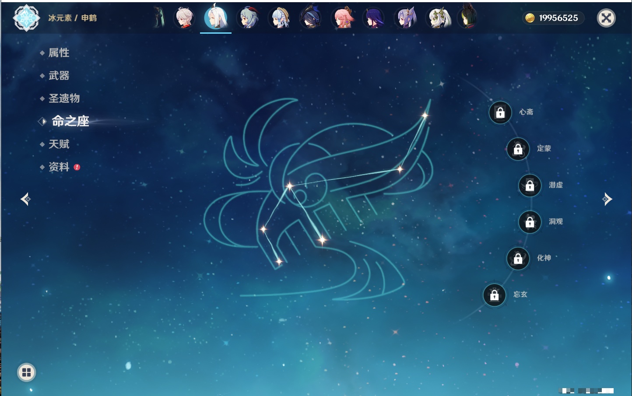Image resolution: width=632 pixels, height=396 pixels.
Task: Click the red alert badge beside 资料
Action: coord(77,167)
